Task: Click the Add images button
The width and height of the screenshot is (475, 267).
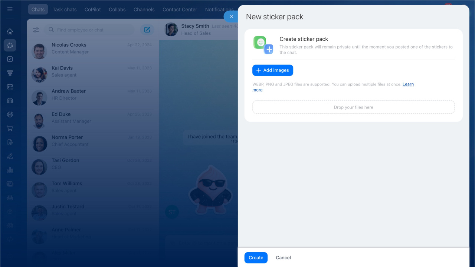Action: 273,70
